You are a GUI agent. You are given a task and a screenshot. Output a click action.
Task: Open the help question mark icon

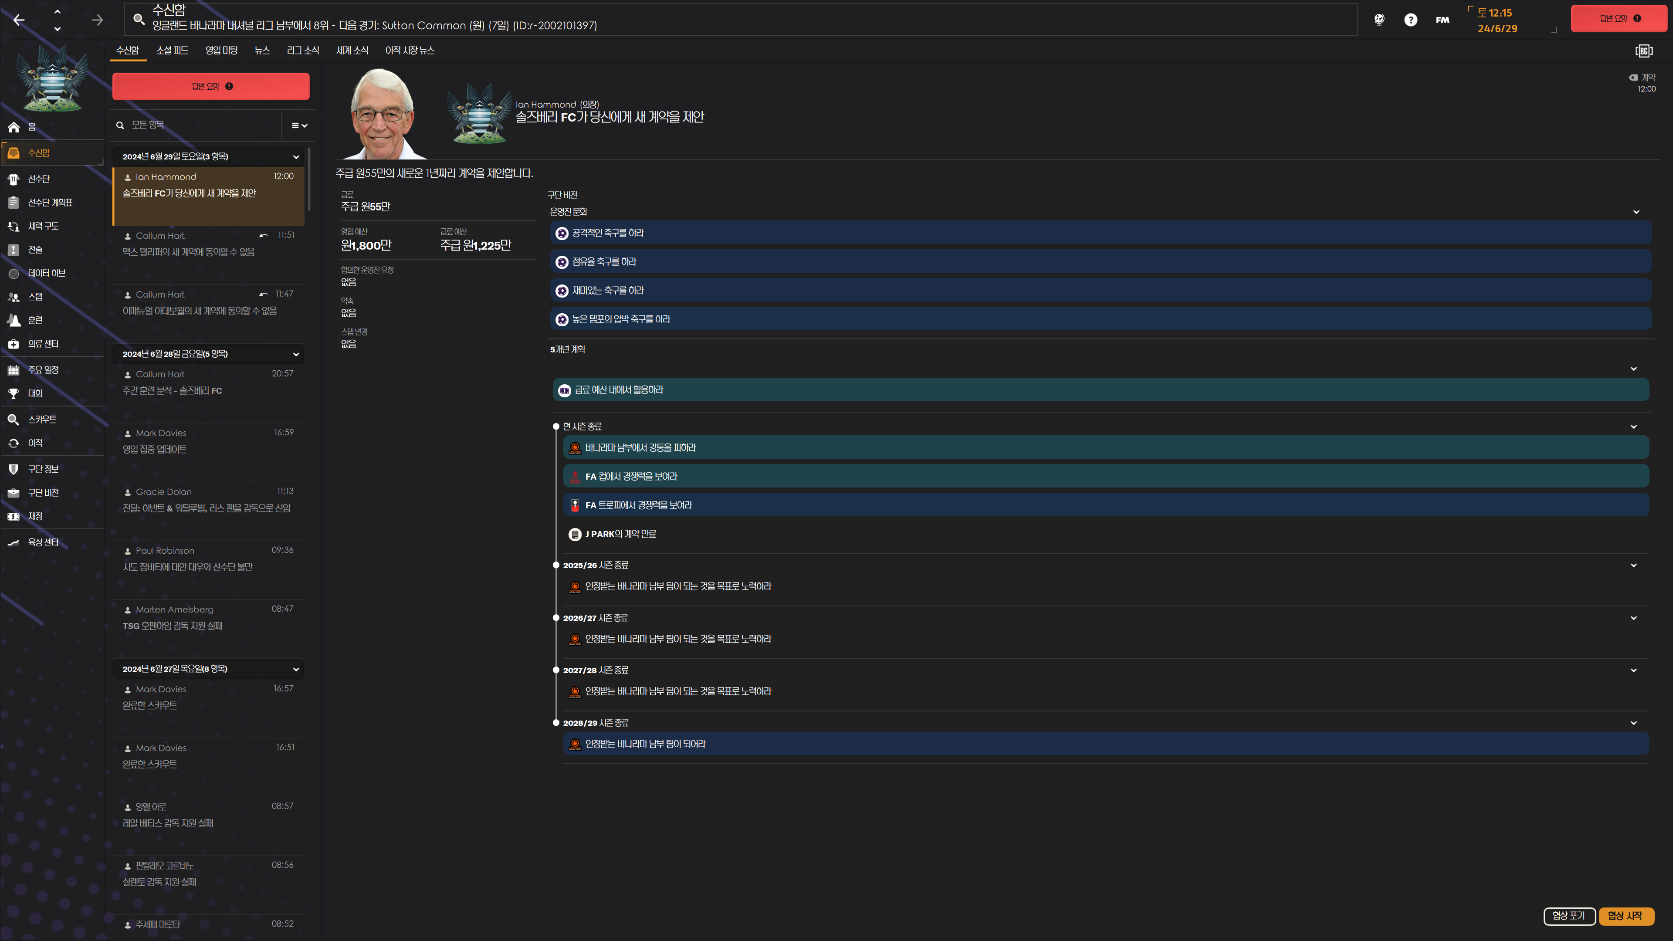(1410, 20)
